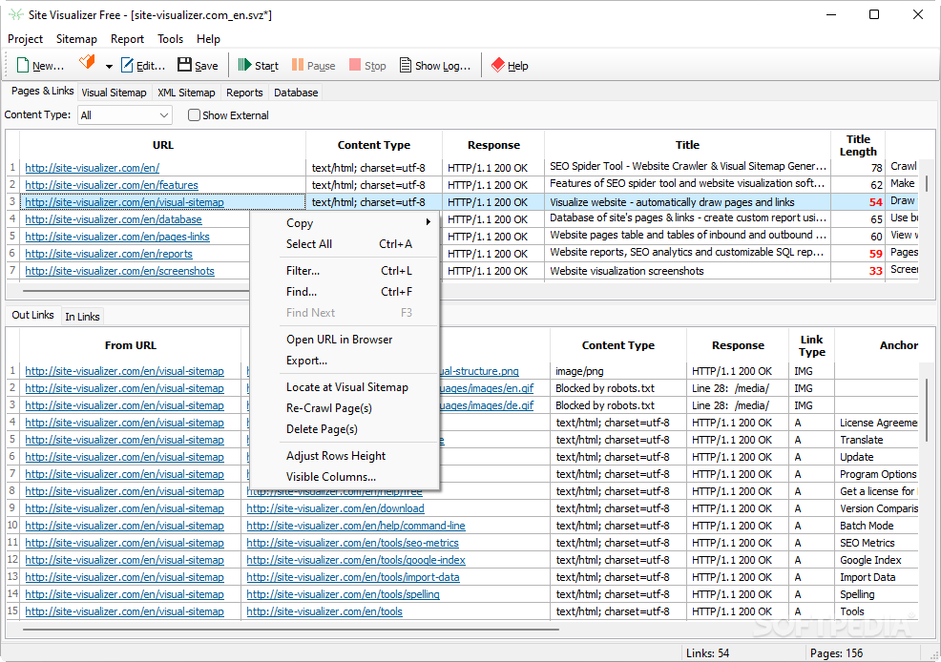Click the Stop crawl icon
This screenshot has height=662, width=941.
coord(355,65)
